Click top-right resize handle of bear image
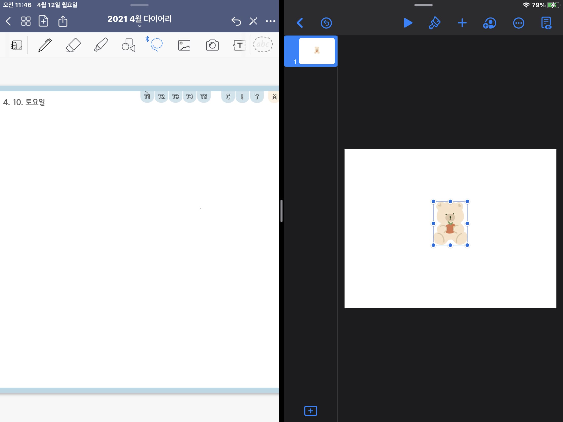 click(x=467, y=201)
